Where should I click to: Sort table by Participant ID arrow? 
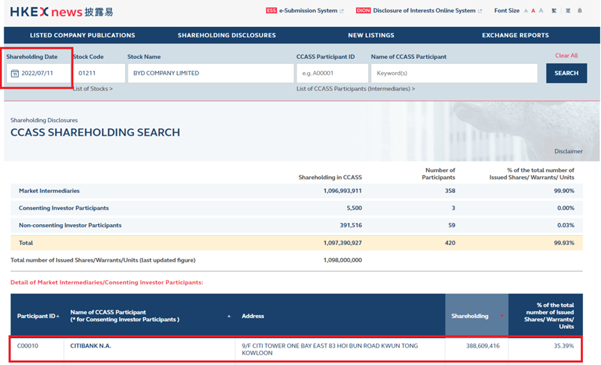click(x=57, y=316)
